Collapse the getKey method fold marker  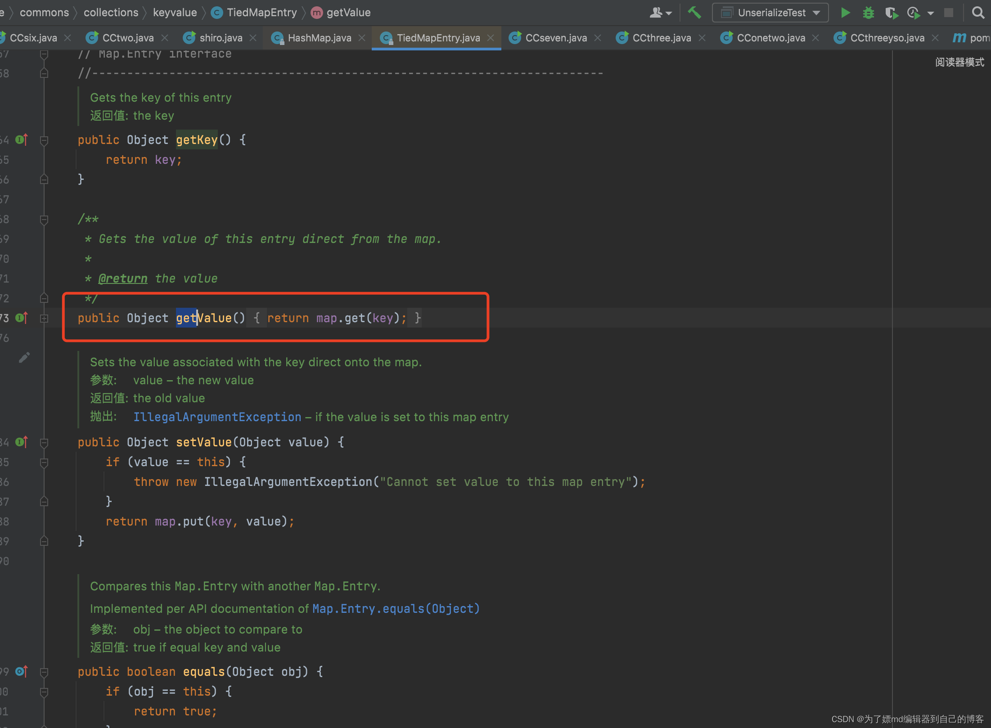tap(44, 141)
